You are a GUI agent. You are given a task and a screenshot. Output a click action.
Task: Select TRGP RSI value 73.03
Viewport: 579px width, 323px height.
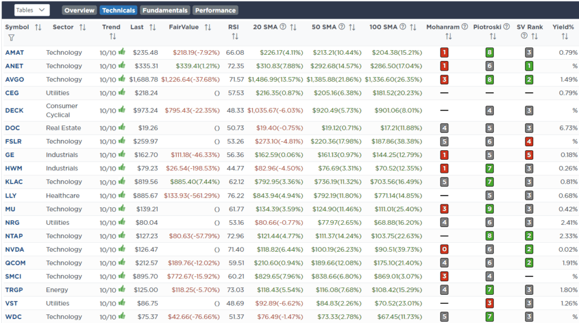point(236,290)
